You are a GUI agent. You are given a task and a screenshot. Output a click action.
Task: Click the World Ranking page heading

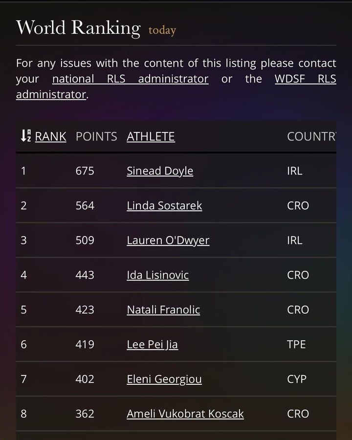78,27
